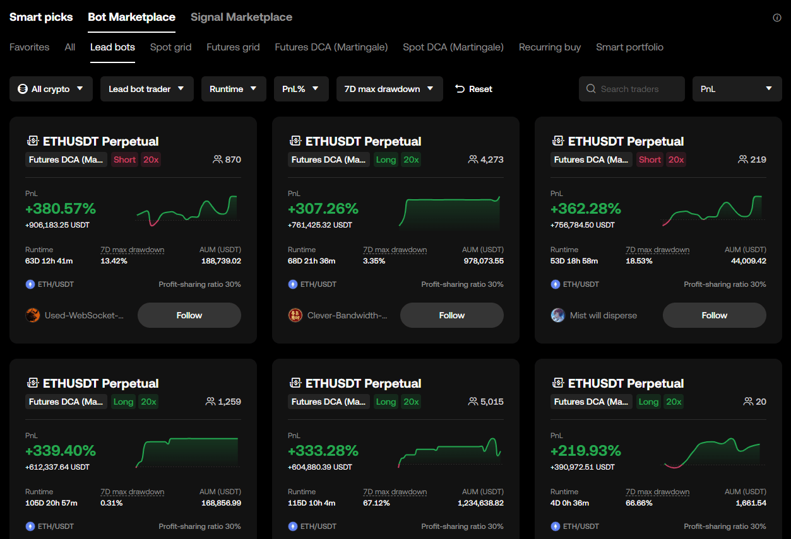Open Used-WebSocket trader profile name
This screenshot has height=539, width=791.
coord(84,315)
